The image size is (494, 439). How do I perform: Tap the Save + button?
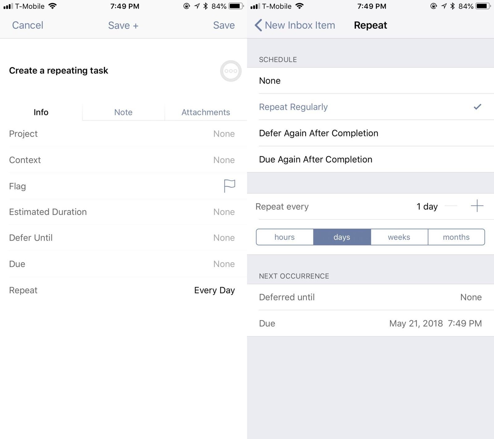[x=123, y=25]
